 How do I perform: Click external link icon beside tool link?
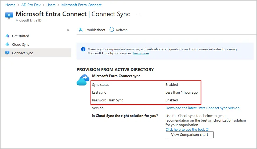point(207,130)
